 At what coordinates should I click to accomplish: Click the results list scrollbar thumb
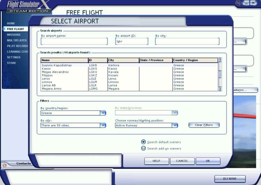point(220,74)
